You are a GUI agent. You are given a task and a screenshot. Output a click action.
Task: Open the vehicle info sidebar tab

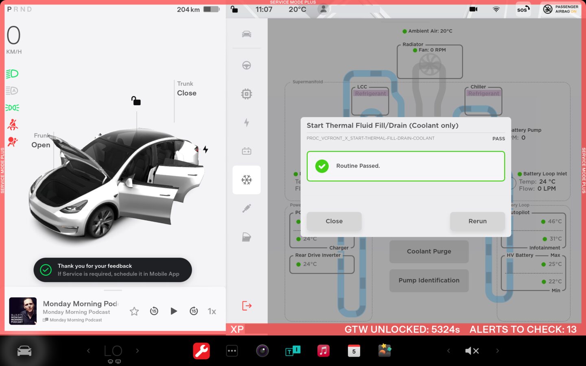246,34
